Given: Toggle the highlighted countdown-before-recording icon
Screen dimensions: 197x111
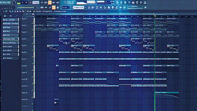Looking at the screenshot, I should (x=50, y=2).
